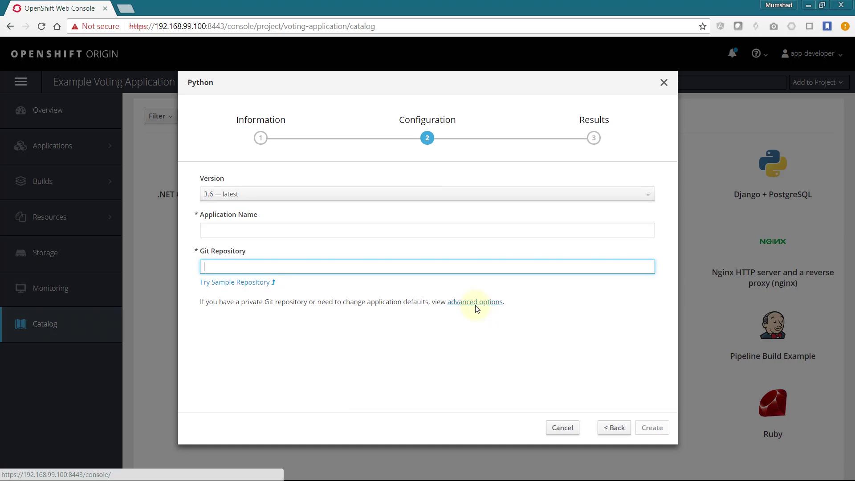Click the browser back arrow
This screenshot has width=855, height=481.
[10, 26]
